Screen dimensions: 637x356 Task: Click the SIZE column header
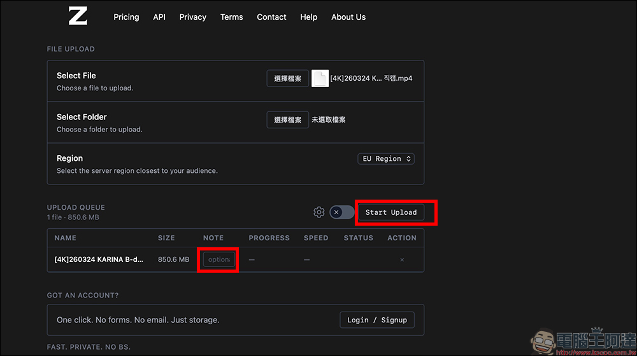coord(166,238)
